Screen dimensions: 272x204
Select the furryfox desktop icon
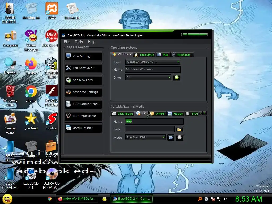[x=31, y=66]
